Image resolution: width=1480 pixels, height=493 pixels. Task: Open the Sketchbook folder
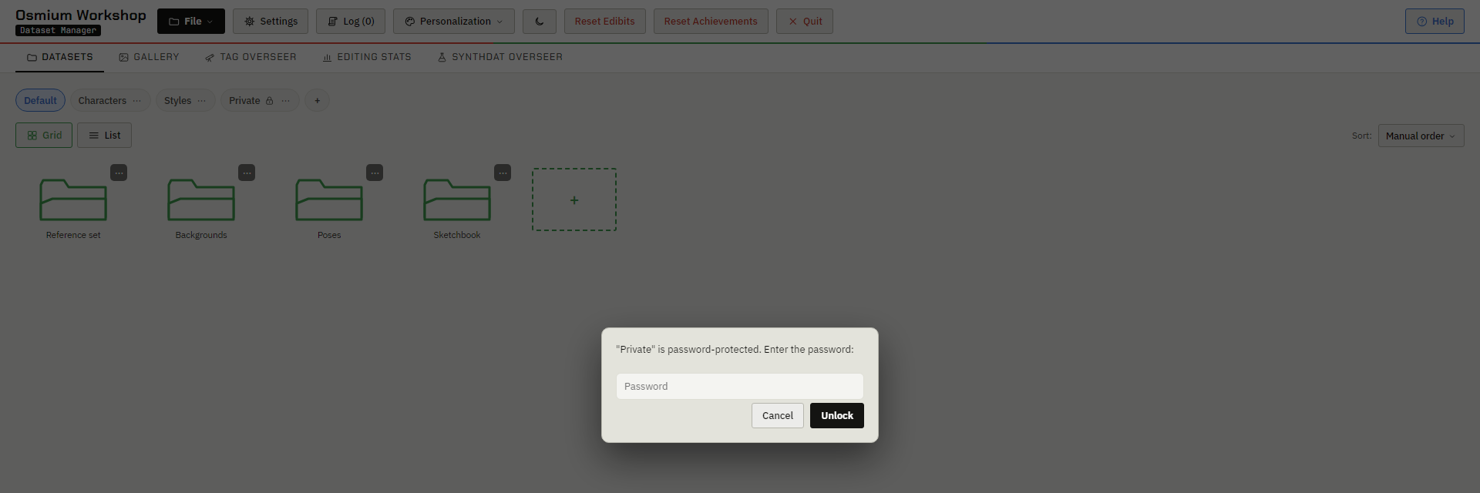coord(457,200)
